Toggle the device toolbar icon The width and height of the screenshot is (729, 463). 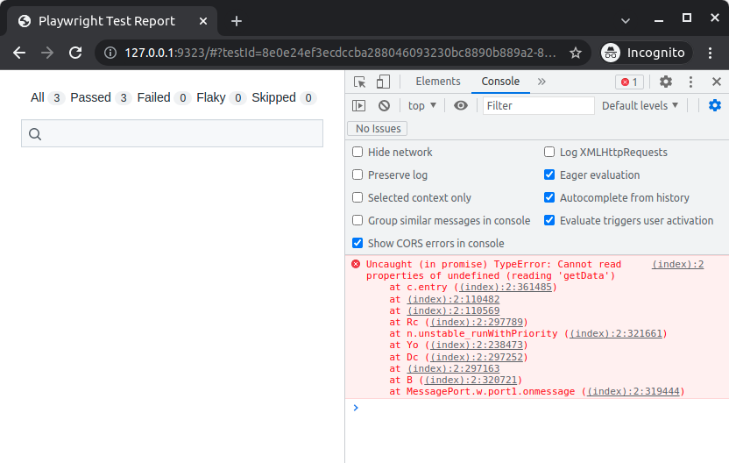tap(383, 82)
